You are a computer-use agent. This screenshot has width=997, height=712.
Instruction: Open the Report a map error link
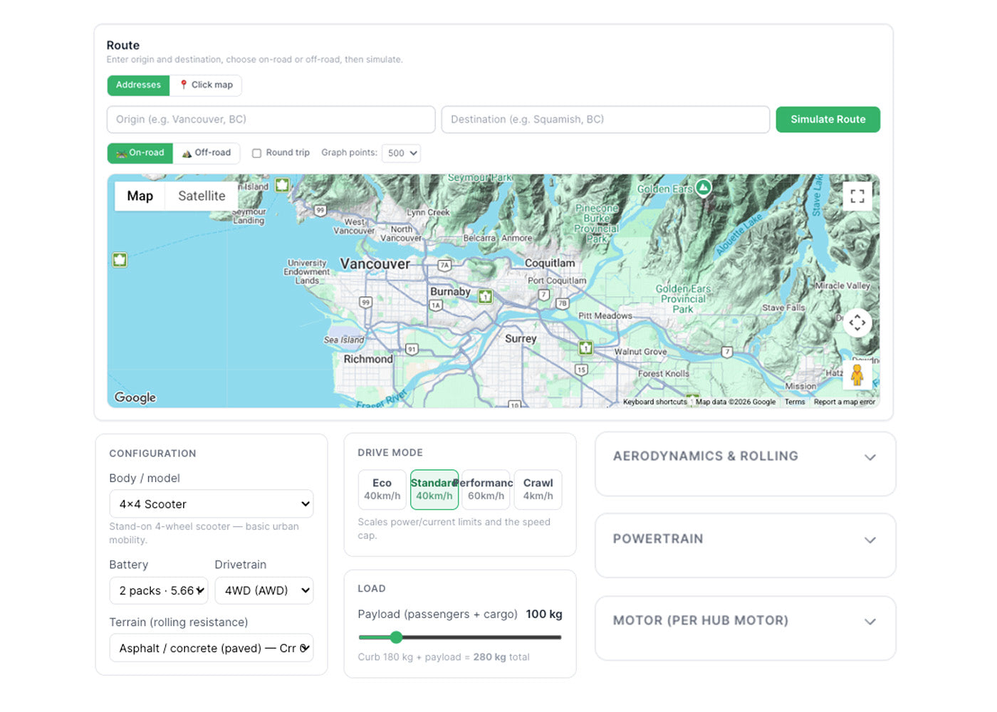click(x=845, y=402)
